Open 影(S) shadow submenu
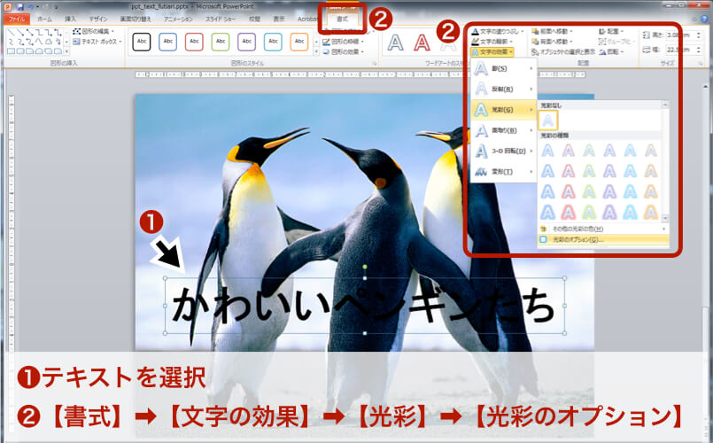The image size is (713, 443). [504, 69]
